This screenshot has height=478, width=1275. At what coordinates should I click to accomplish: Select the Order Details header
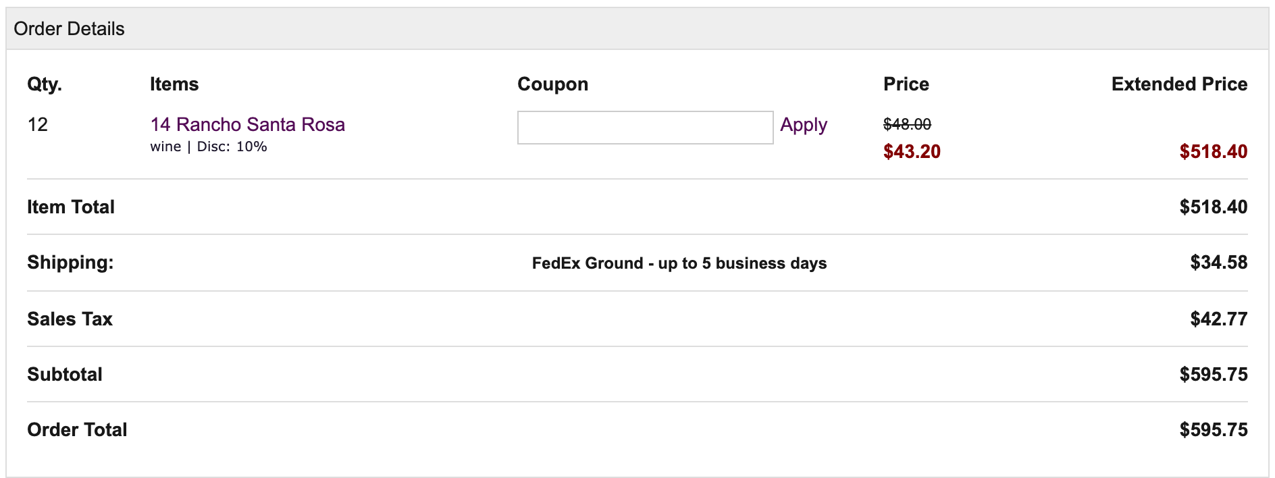(69, 29)
